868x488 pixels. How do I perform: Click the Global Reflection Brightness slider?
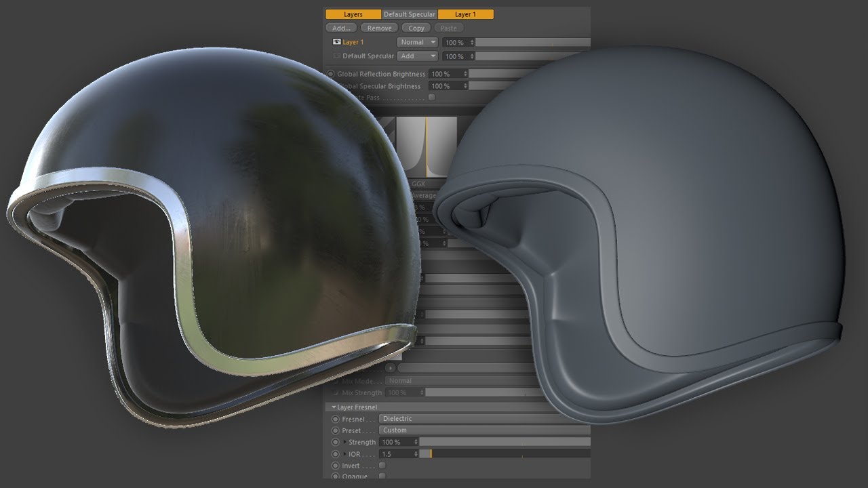505,74
